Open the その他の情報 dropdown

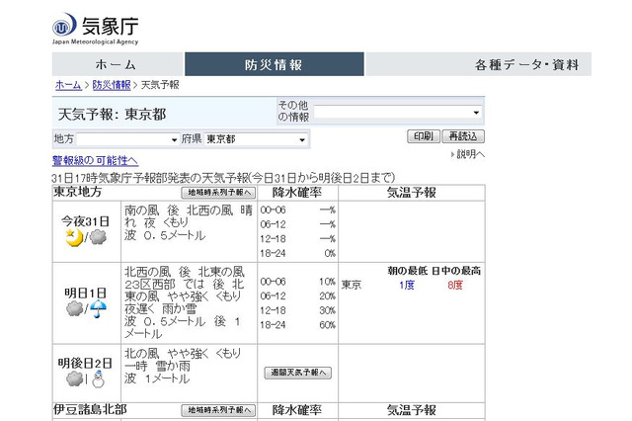tap(398, 112)
